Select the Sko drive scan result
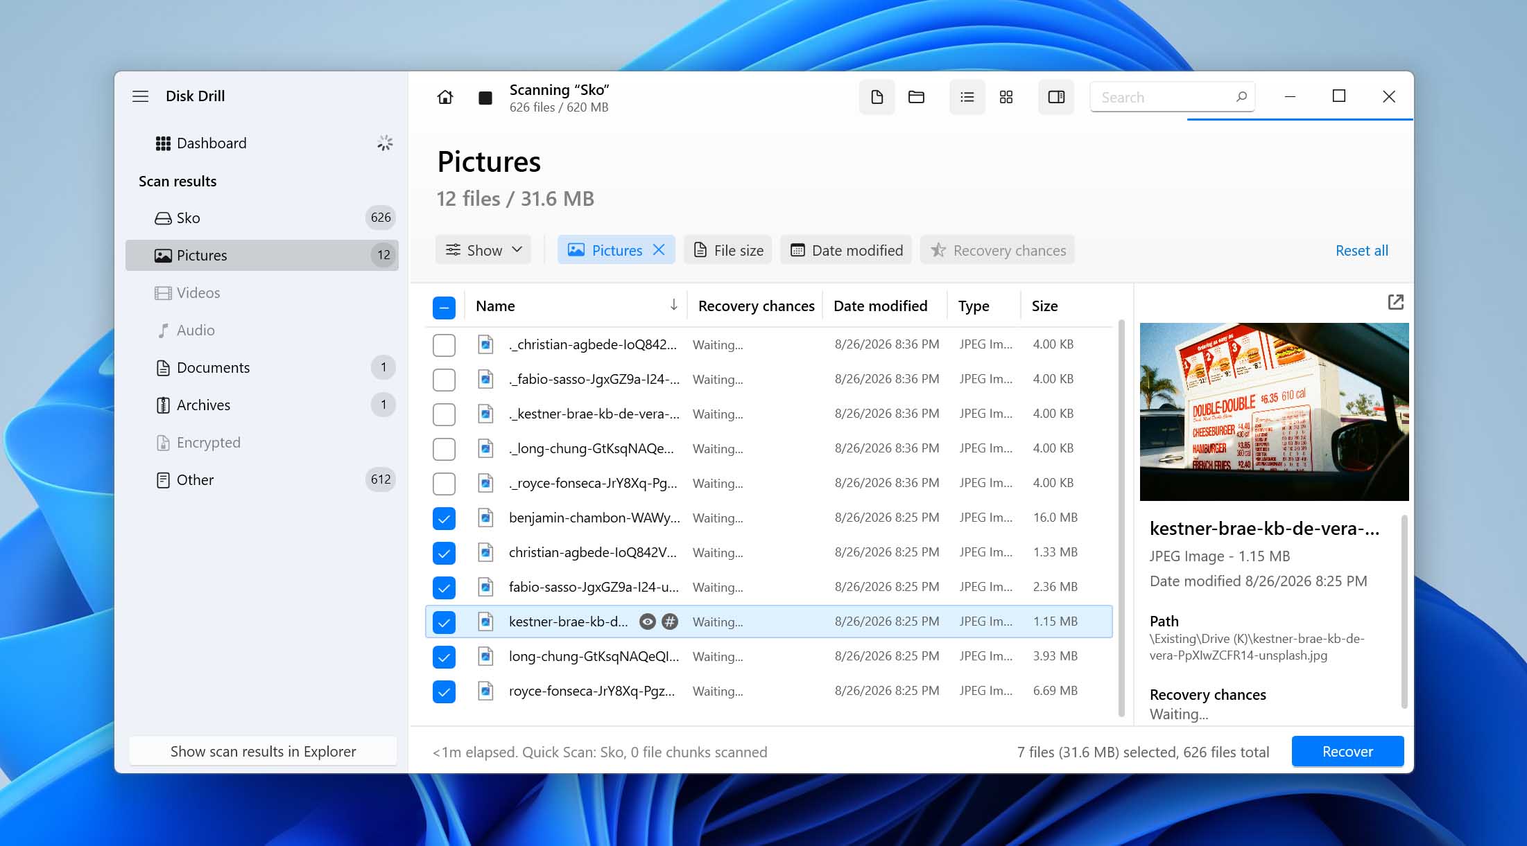Image resolution: width=1527 pixels, height=846 pixels. click(x=262, y=218)
